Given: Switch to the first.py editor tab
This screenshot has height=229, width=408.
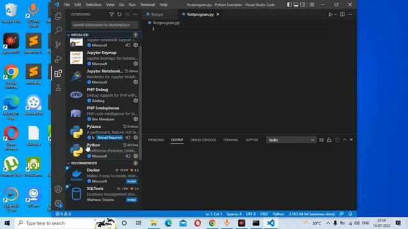Looking at the screenshot, I should click(157, 15).
